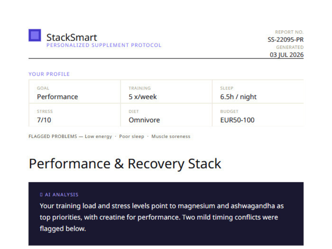Click the StackSmart brand name

click(x=72, y=37)
